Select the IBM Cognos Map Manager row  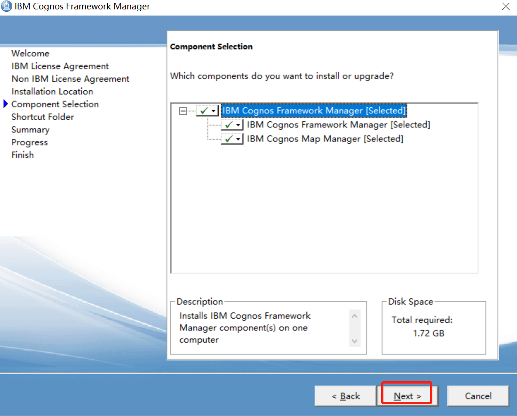(x=325, y=139)
